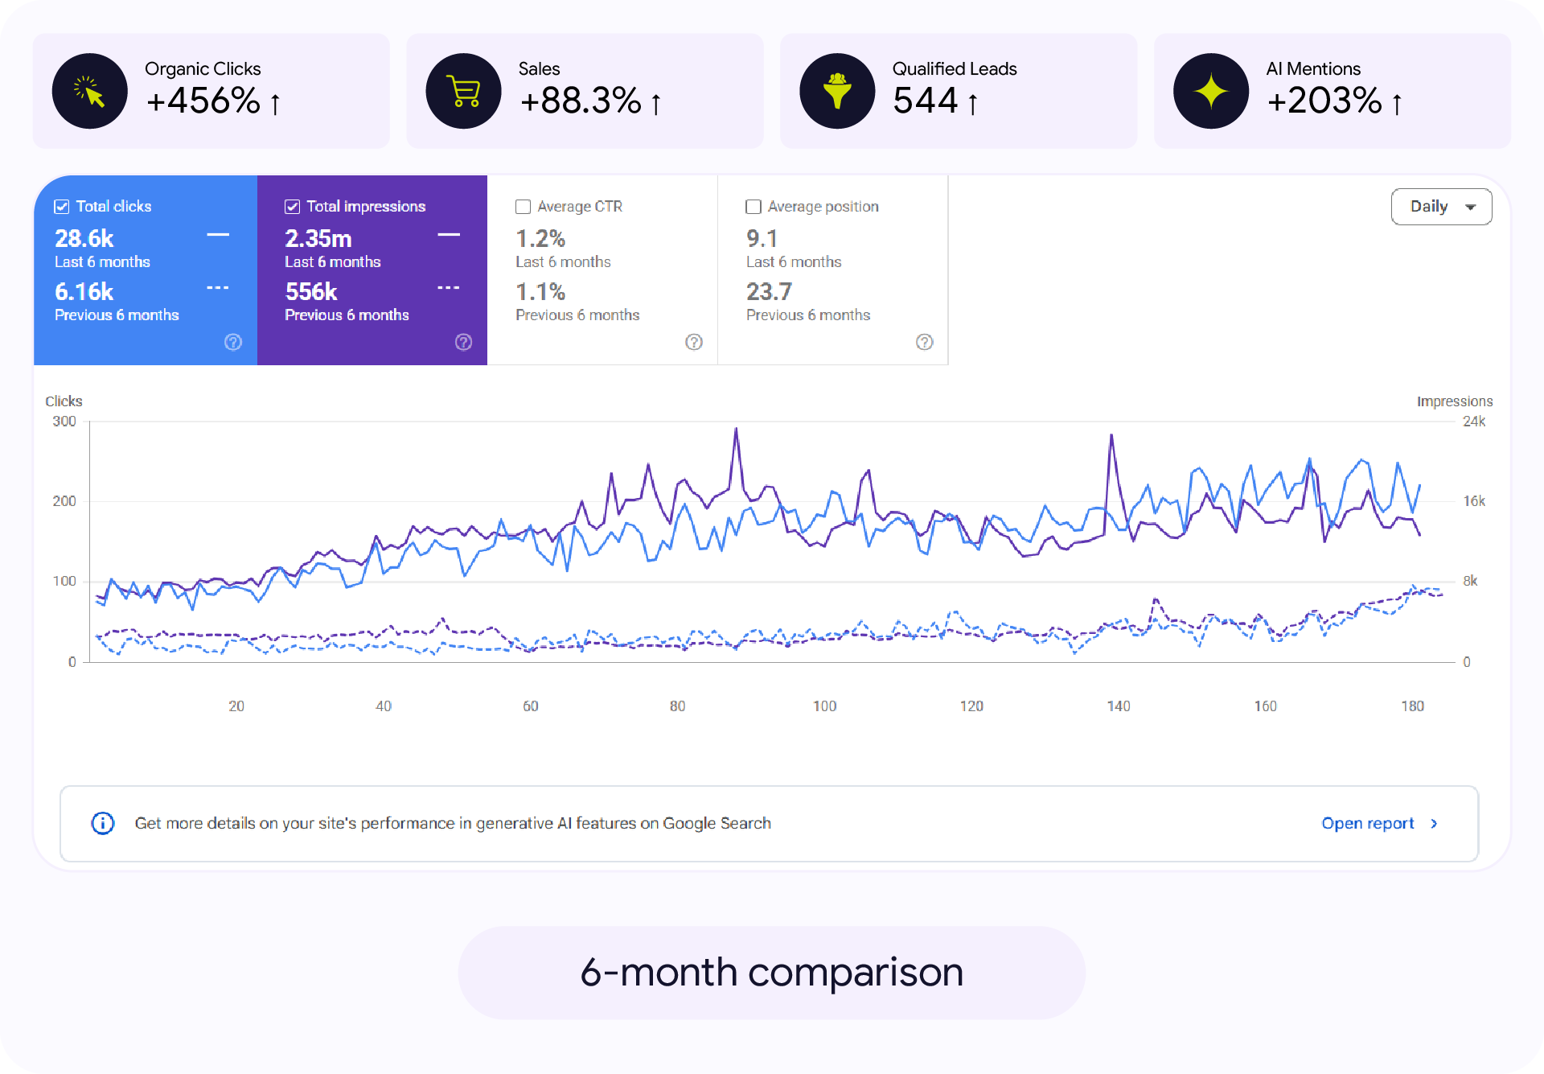Open the Daily granularity dropdown
Screen dimensions: 1544x1074
(1442, 207)
